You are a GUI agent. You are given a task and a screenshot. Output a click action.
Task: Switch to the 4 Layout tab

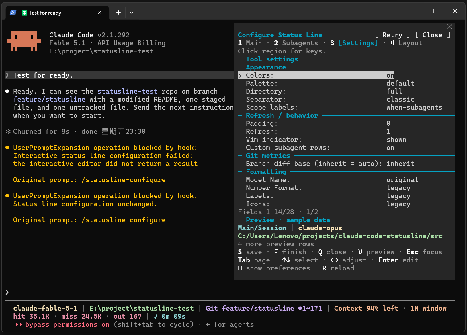(x=406, y=43)
